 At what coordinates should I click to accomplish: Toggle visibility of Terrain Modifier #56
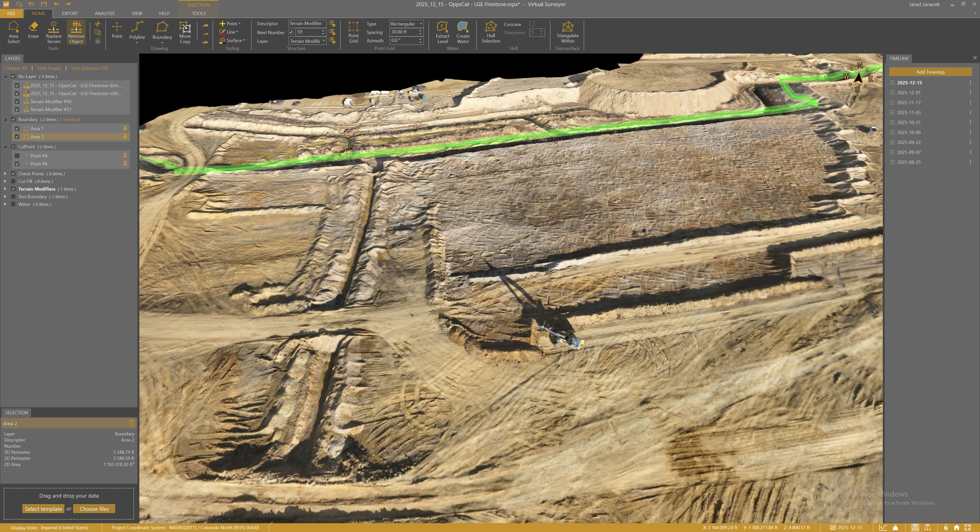(x=17, y=101)
